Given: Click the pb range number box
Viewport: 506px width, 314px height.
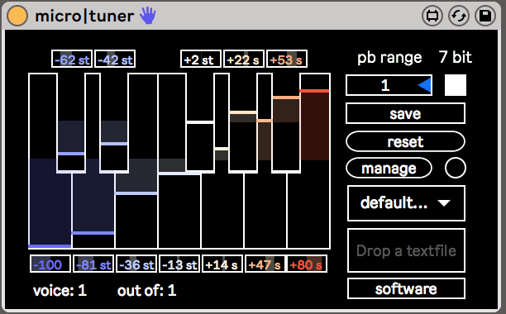Looking at the screenshot, I should pos(389,85).
